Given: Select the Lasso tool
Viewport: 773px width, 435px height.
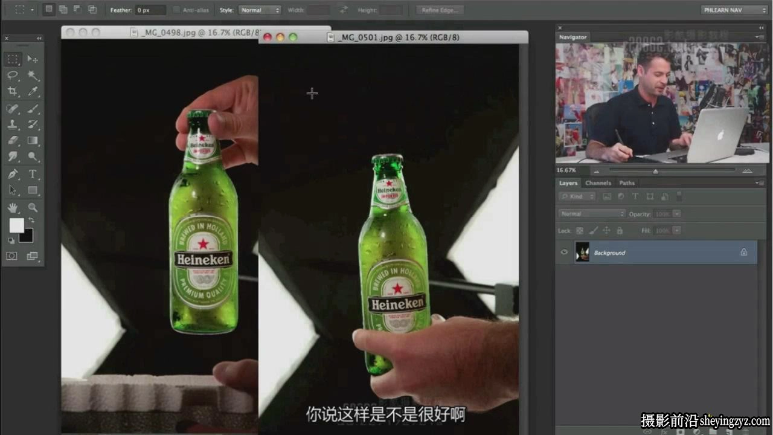Looking at the screenshot, I should pos(13,75).
